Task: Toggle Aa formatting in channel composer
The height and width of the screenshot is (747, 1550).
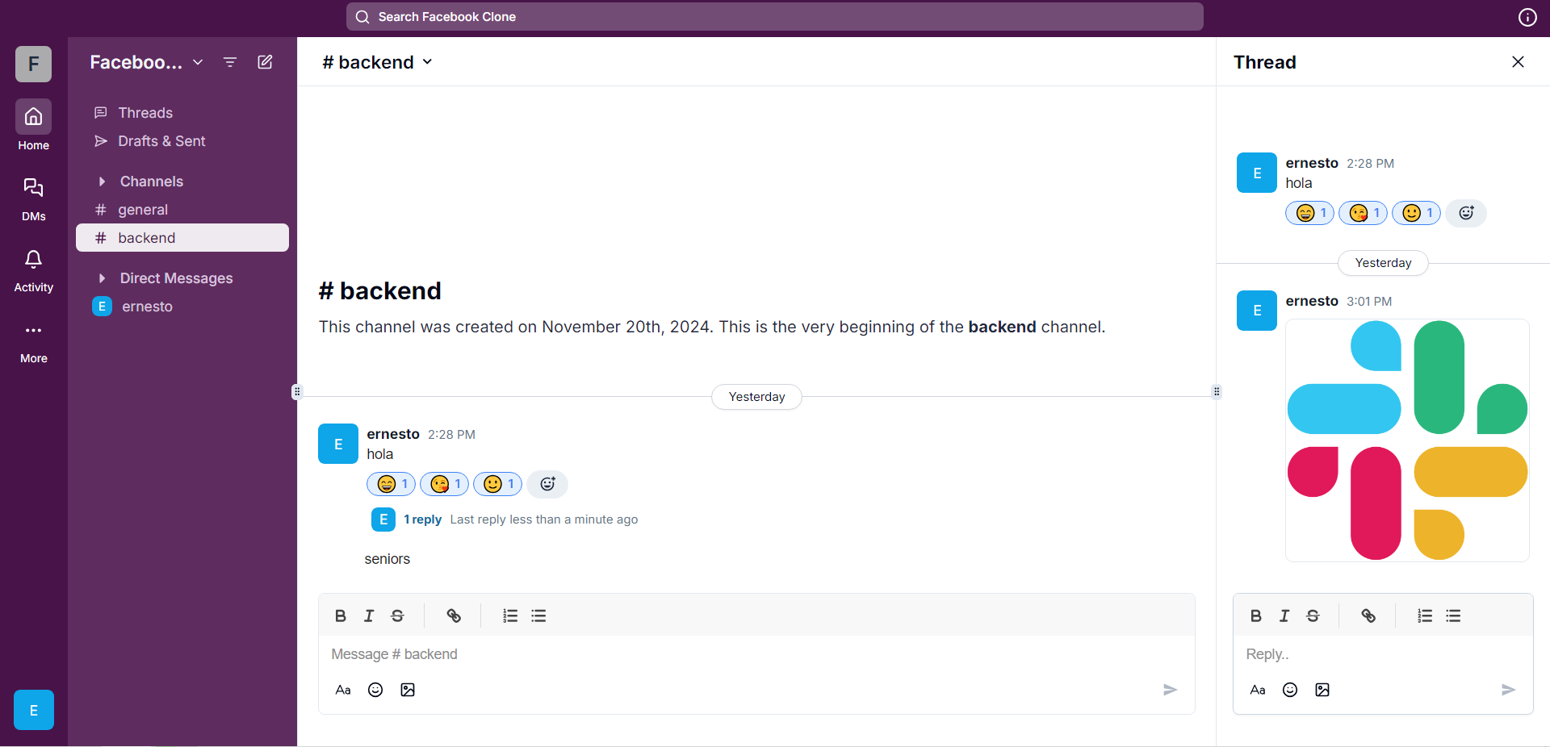Action: click(343, 690)
